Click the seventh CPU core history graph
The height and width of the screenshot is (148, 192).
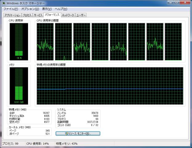pyautogui.click(x=155, y=42)
